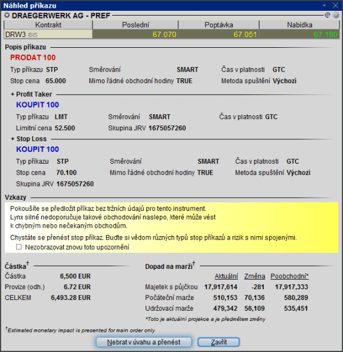Image resolution: width=343 pixels, height=352 pixels.
Task: Click the Změna column header
Action: (255, 276)
